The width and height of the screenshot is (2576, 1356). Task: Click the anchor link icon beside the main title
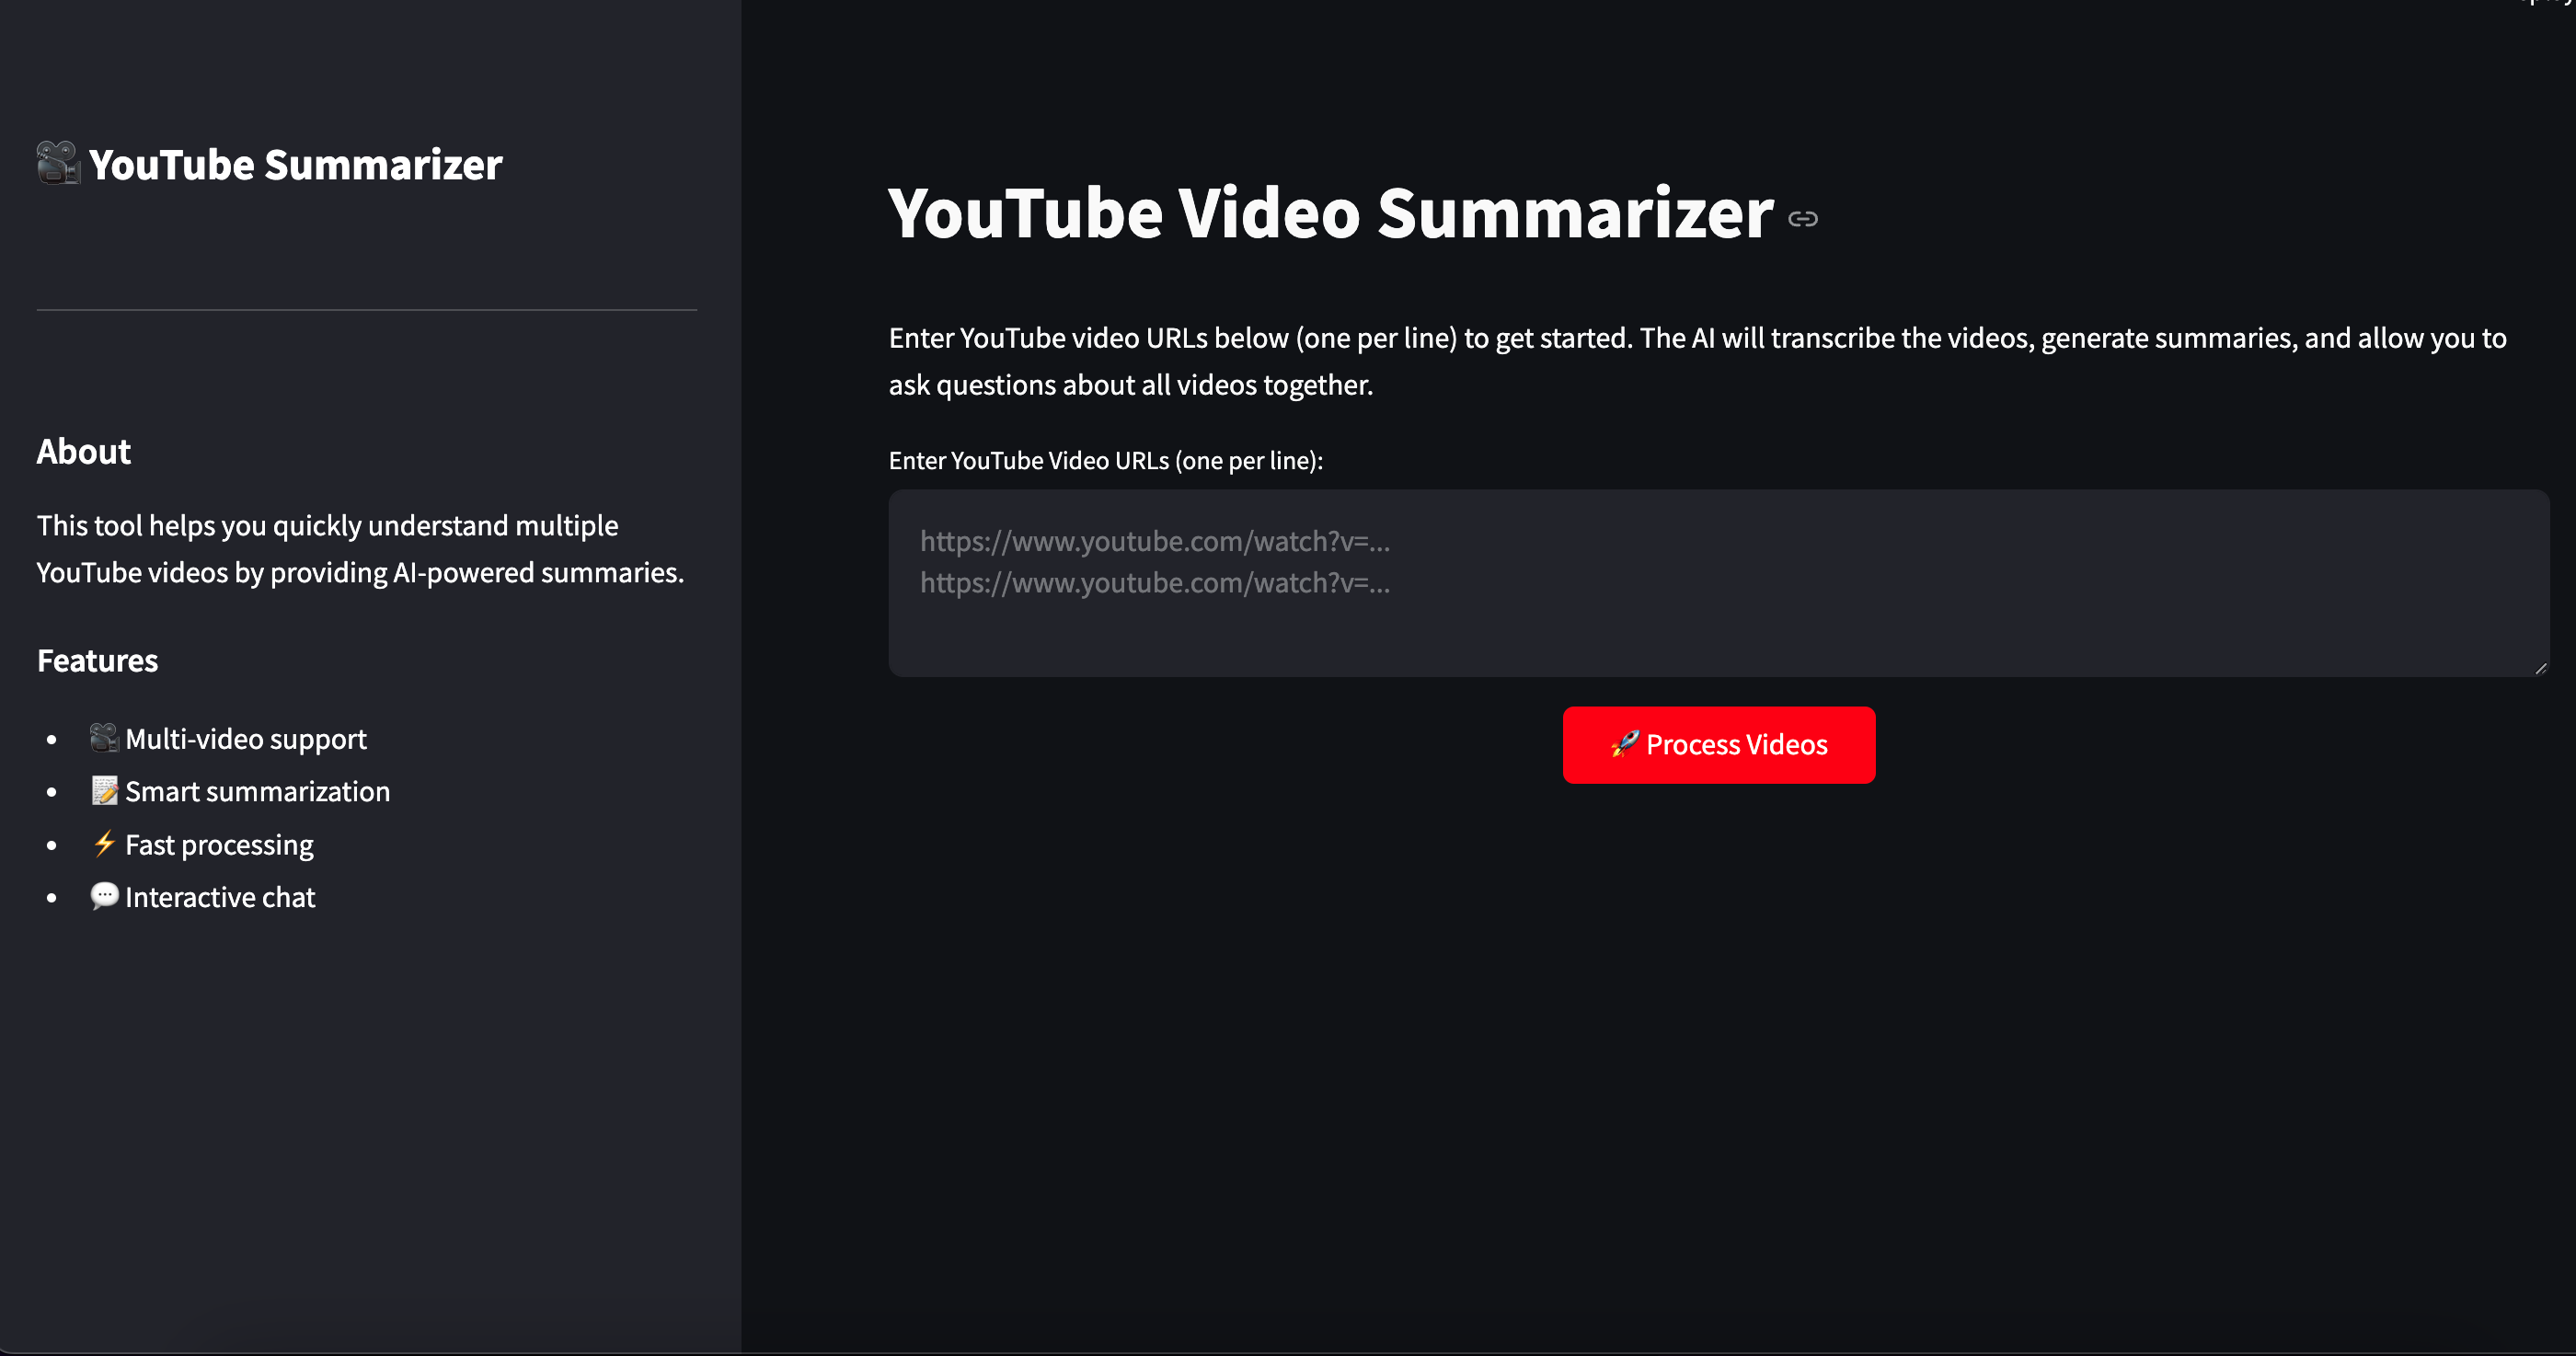click(x=1802, y=219)
